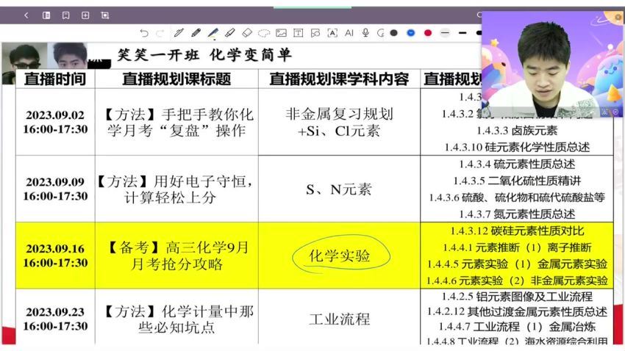Image resolution: width=625 pixels, height=351 pixels.
Task: Open the AI assistant tool
Action: point(349,33)
